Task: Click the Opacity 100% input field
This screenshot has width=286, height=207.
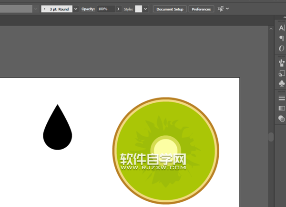Action: [x=106, y=9]
